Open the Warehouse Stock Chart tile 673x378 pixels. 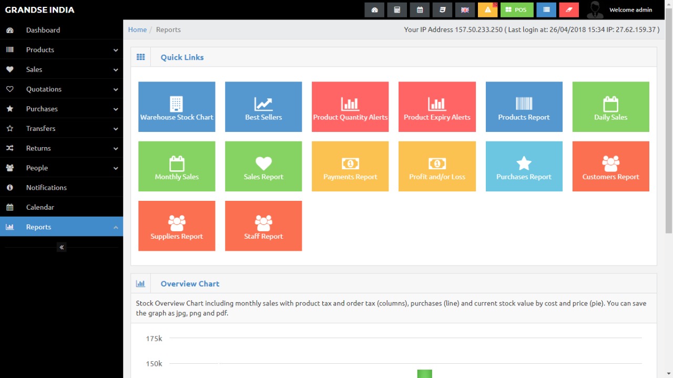point(177,107)
